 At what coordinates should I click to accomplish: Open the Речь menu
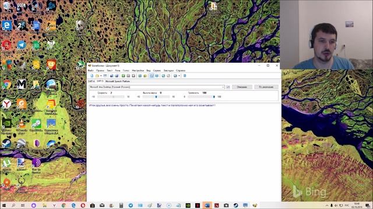click(118, 71)
